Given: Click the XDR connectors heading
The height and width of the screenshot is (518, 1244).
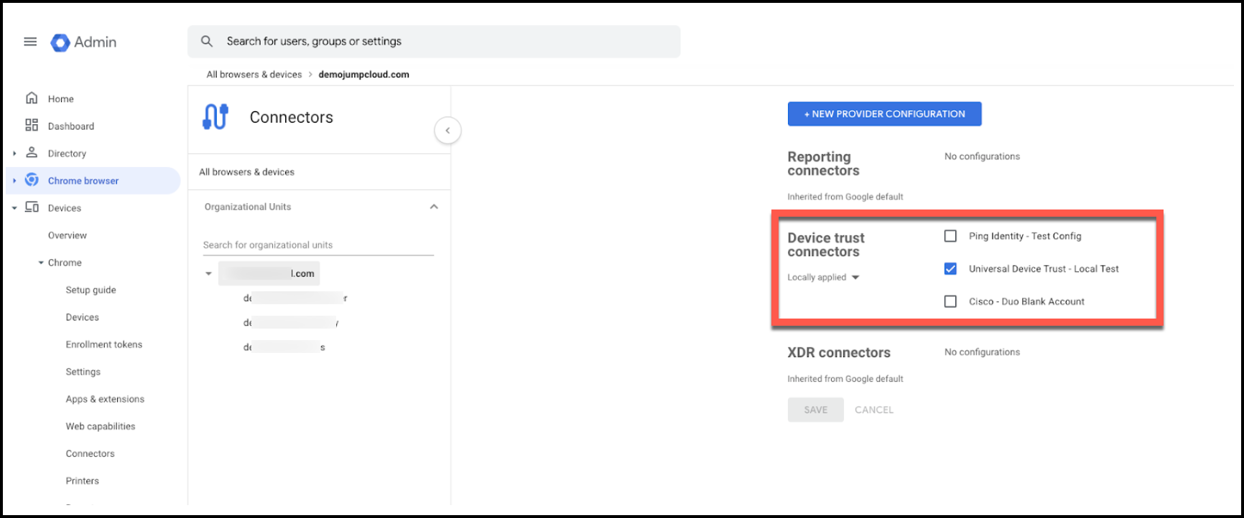Looking at the screenshot, I should pyautogui.click(x=839, y=353).
